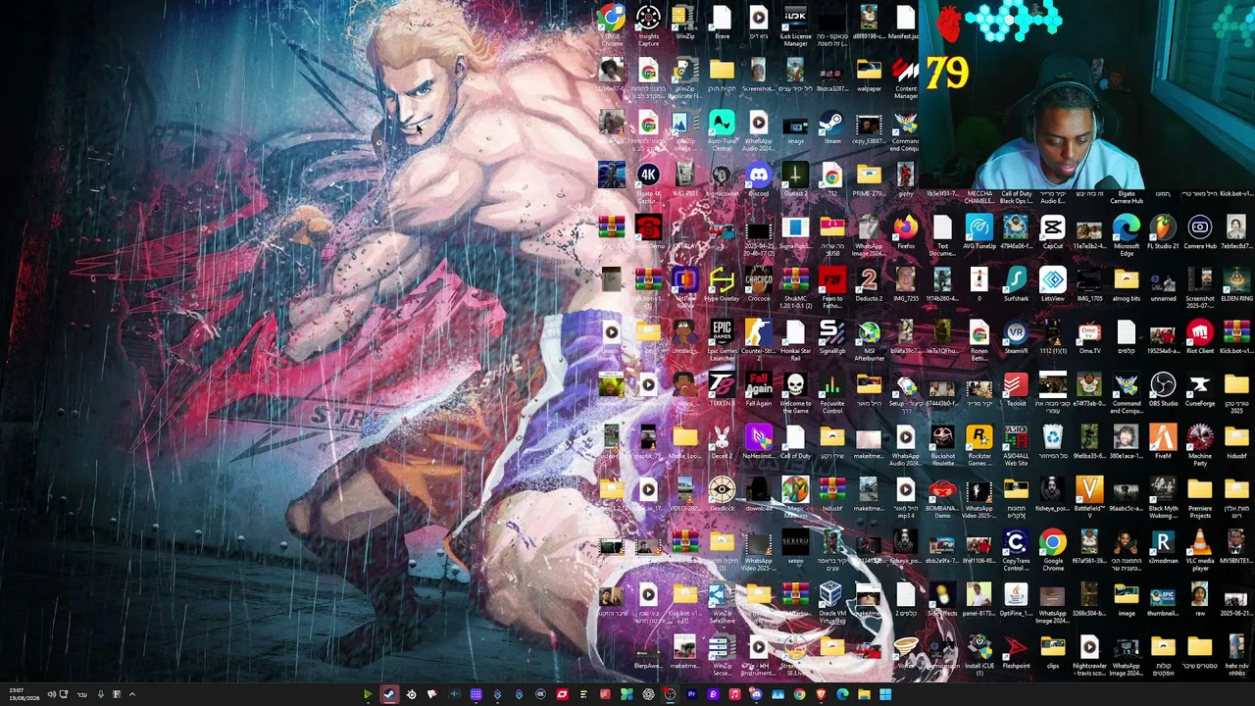Launch FL Studio 21 icon
The image size is (1255, 706).
1163,234
